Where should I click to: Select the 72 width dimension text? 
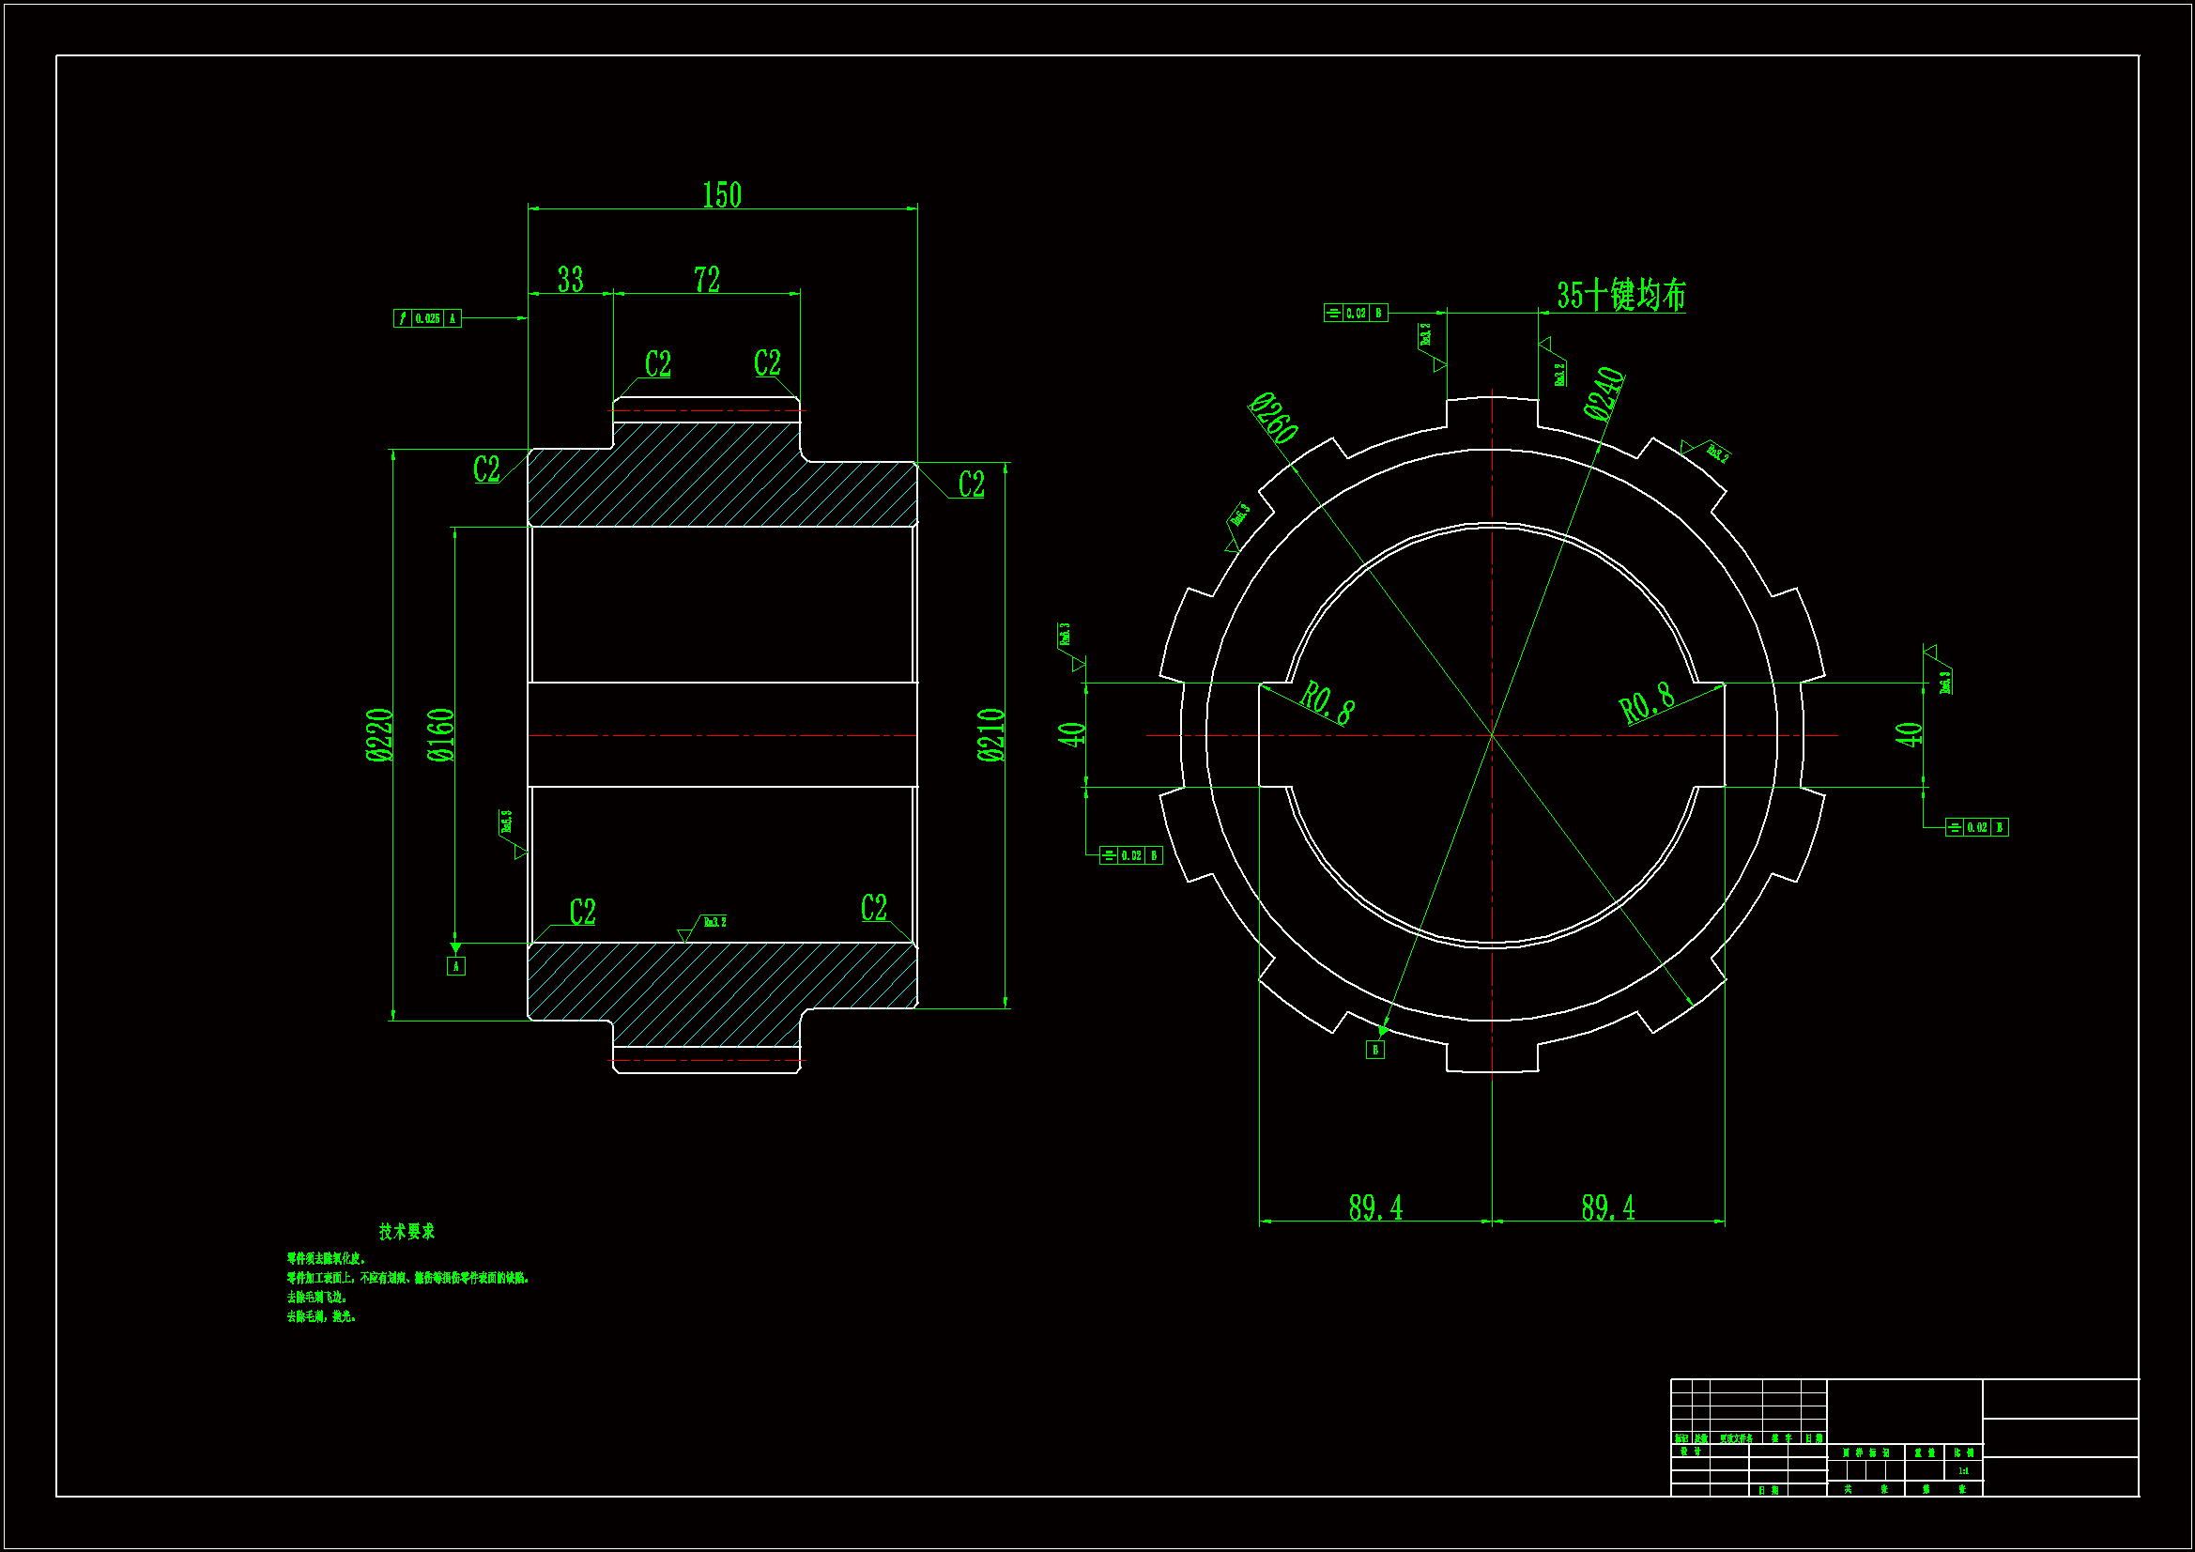click(707, 279)
